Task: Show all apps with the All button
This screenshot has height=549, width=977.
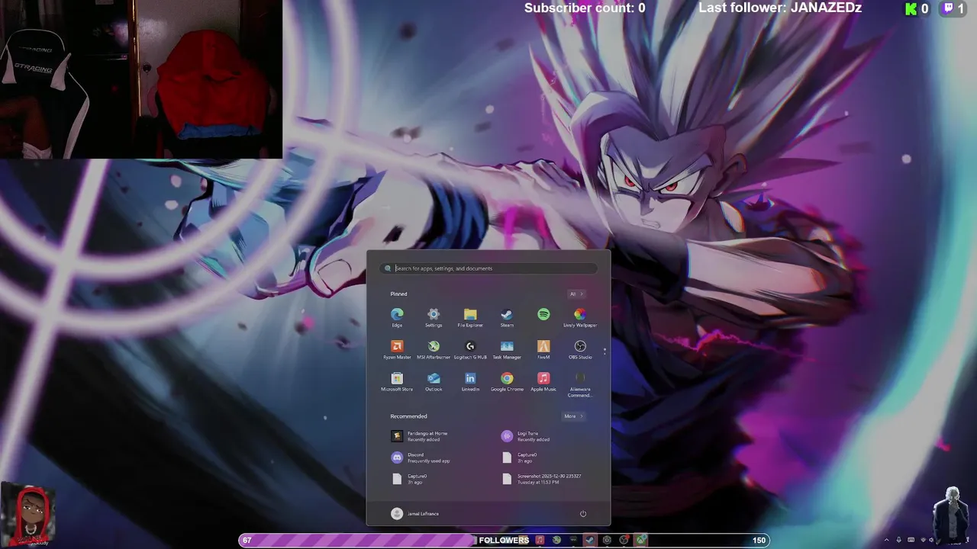Action: (576, 294)
